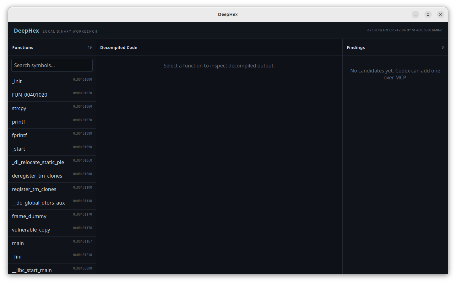Inspect the vulnerable_copy function
The height and width of the screenshot is (283, 456).
click(52, 230)
